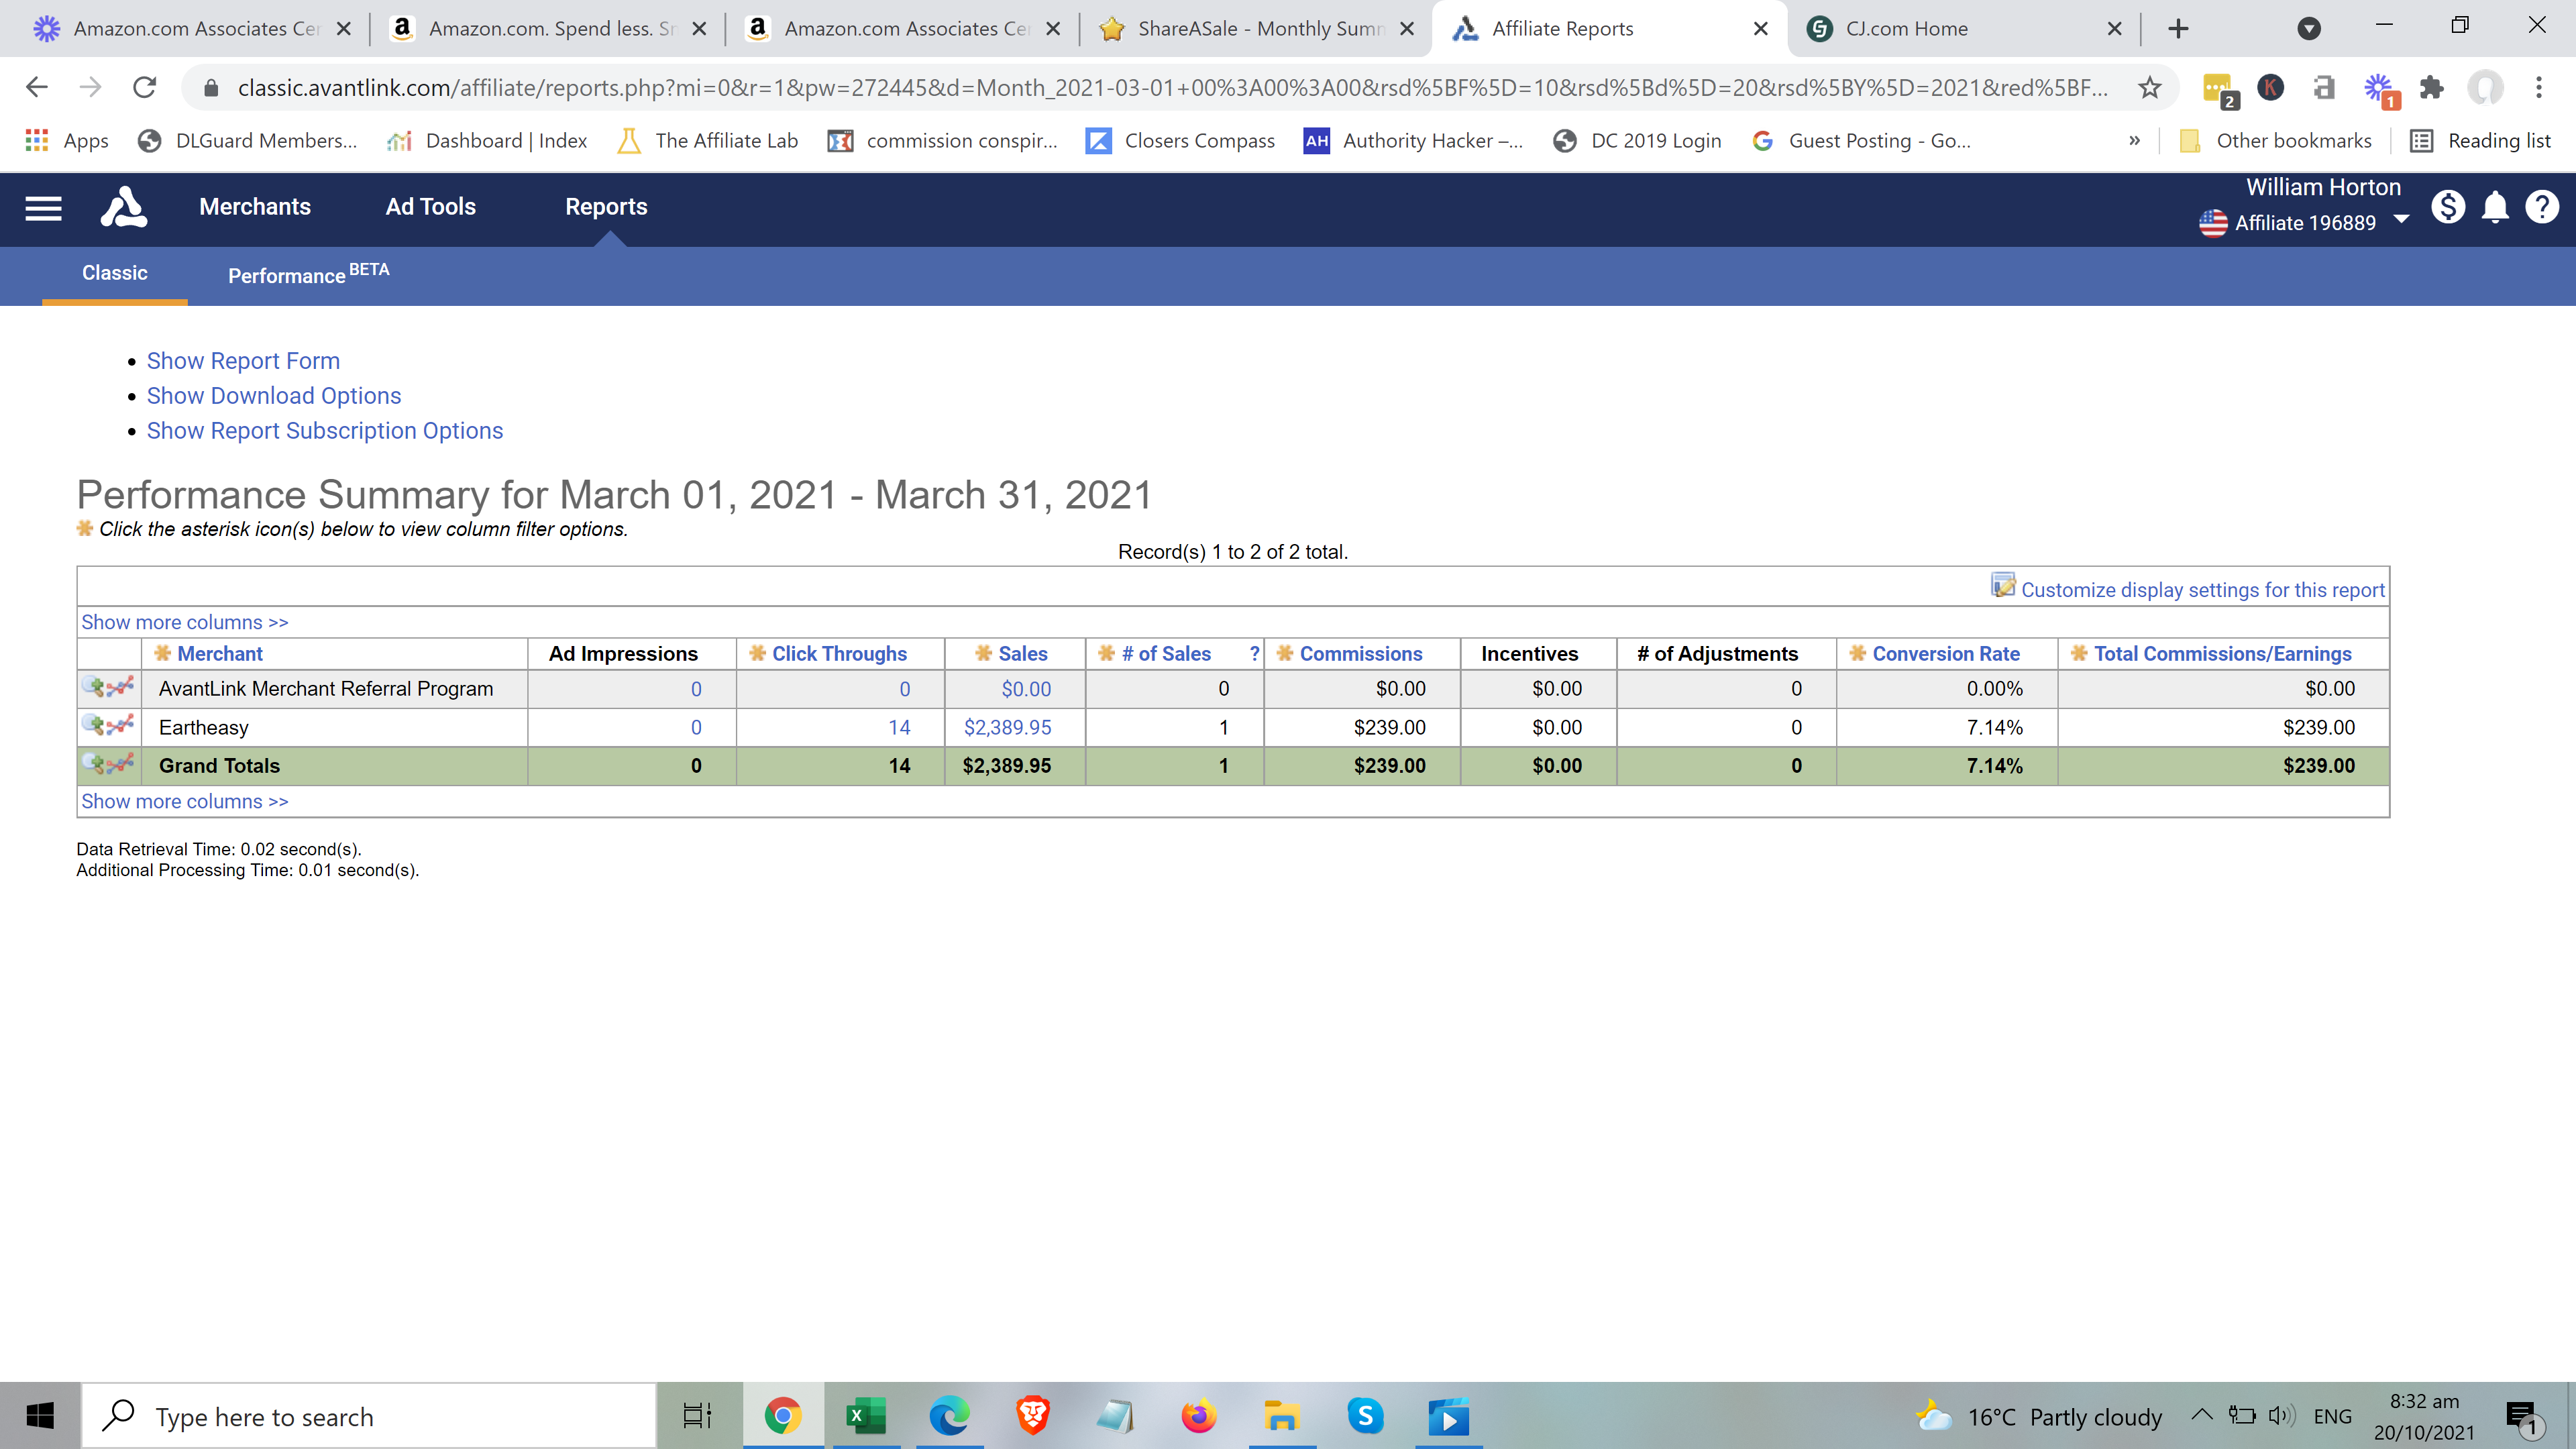Viewport: 2576px width, 1449px height.
Task: Click the Click Throughs asterisk filter icon
Action: click(758, 653)
